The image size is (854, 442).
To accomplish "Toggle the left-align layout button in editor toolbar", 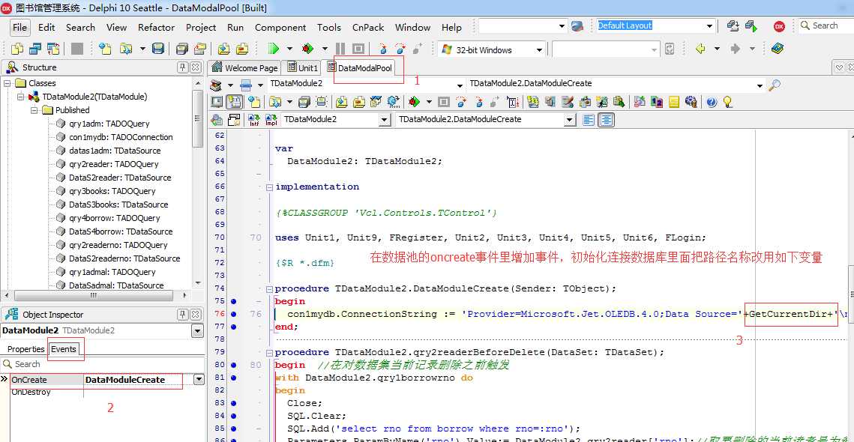I will [589, 120].
